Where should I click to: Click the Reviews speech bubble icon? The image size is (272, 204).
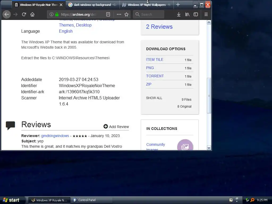click(10, 126)
